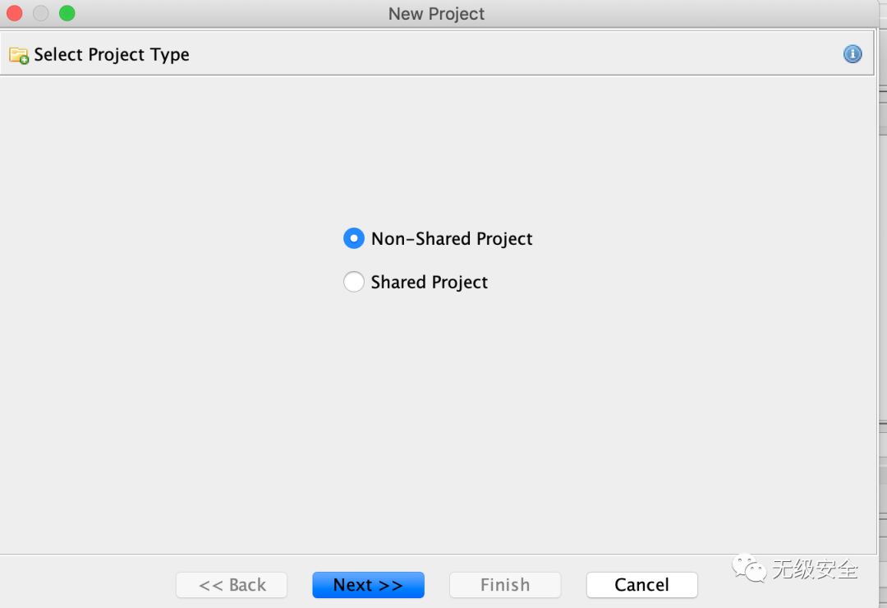Click the "Shared Project" label text

pyautogui.click(x=429, y=282)
